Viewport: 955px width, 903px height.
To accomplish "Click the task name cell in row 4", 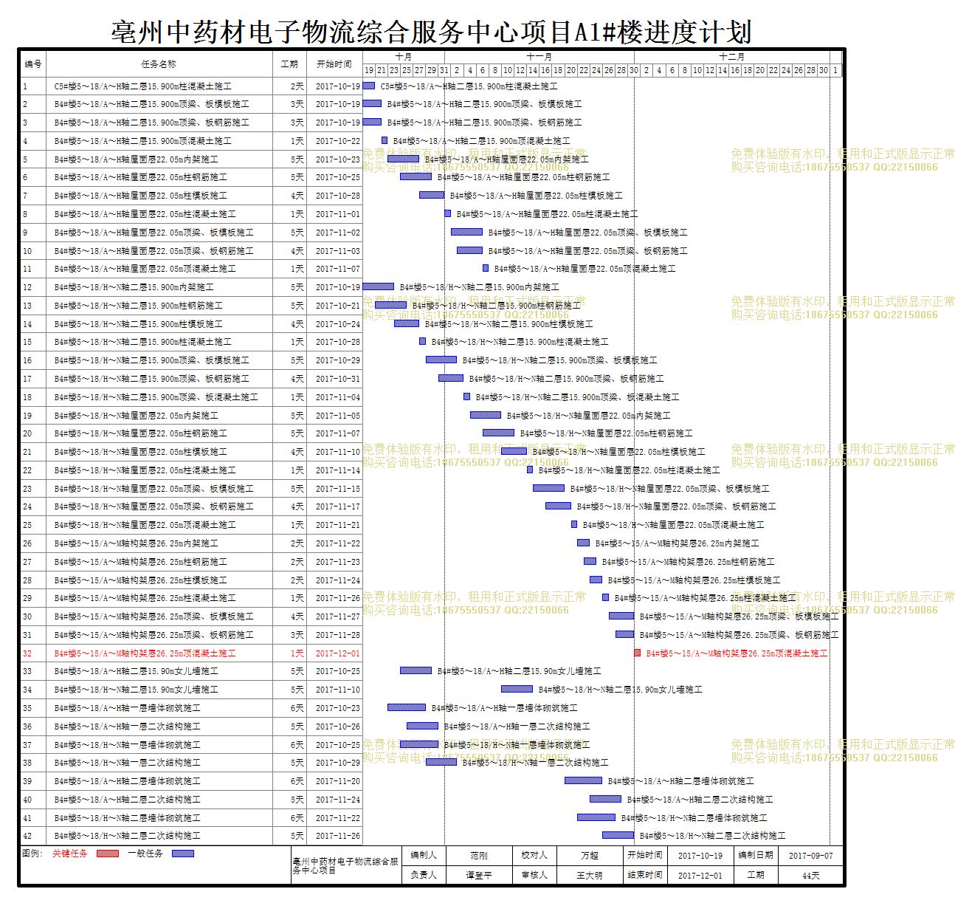I will [159, 141].
